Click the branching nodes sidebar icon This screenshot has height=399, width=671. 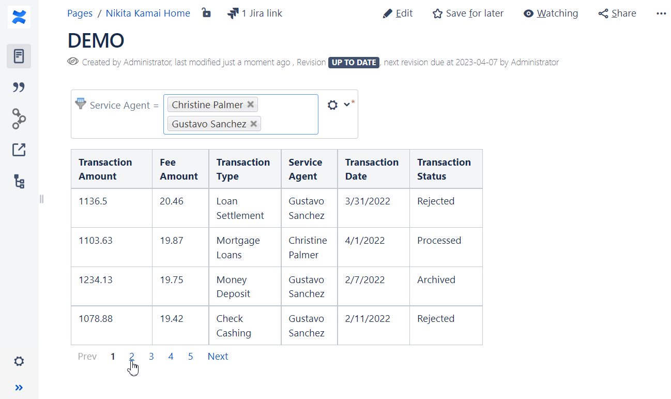pos(19,119)
